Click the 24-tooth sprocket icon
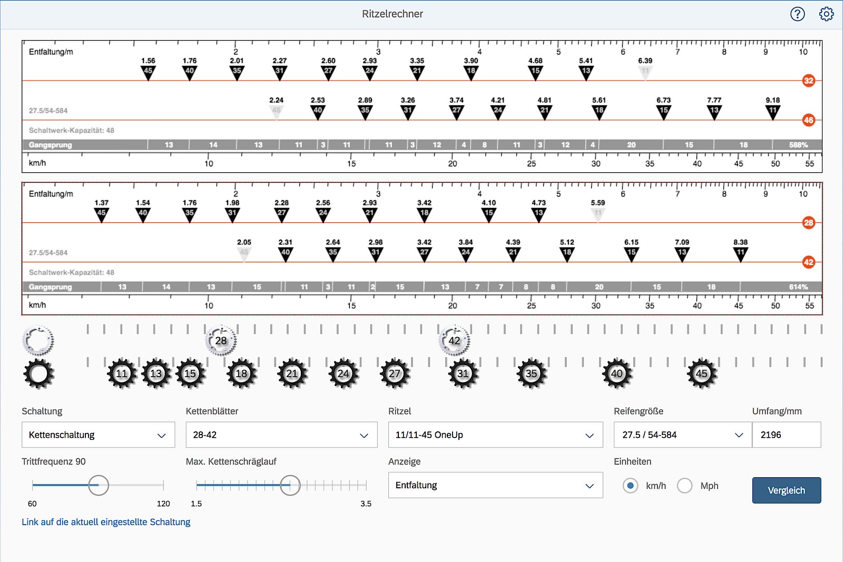The image size is (843, 562). [343, 374]
